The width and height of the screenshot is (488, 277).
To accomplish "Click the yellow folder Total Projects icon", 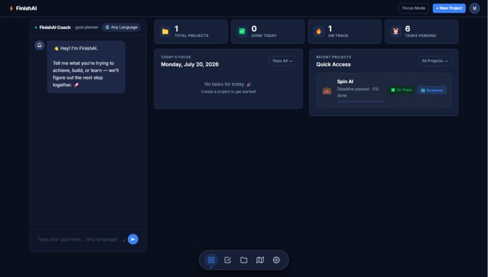I will tap(165, 32).
